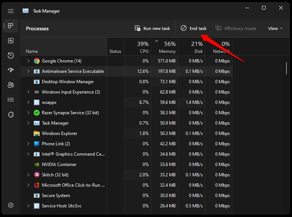Click Run new task button
The image size is (292, 217).
click(x=152, y=28)
